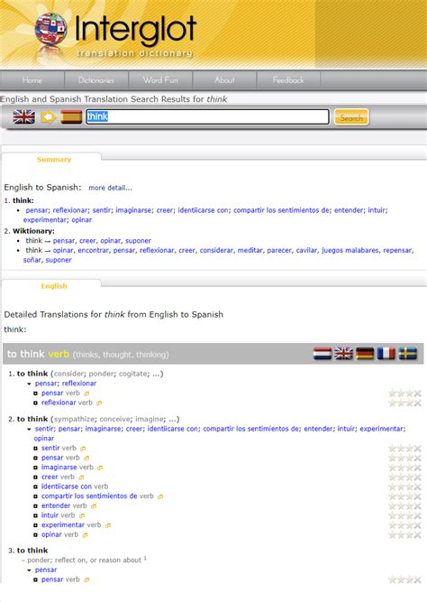Collapse the 'sentir; pensar; imaginarse' translation group

tap(29, 430)
